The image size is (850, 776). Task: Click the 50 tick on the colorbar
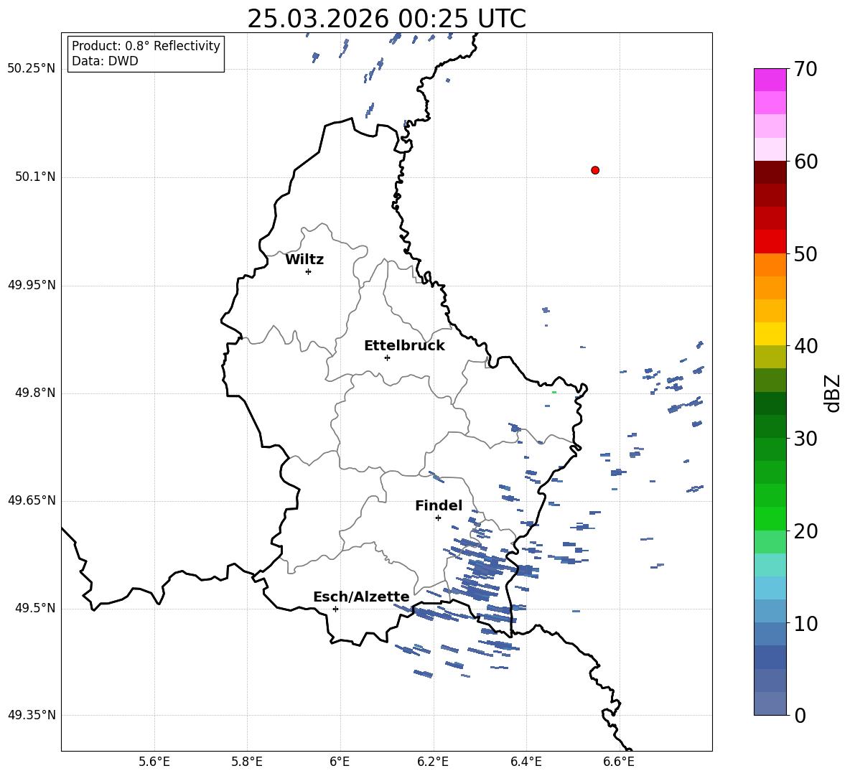(x=805, y=253)
